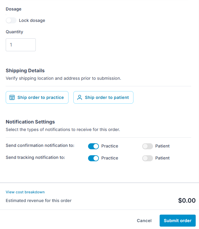Enable the Lock dosage switch
The image size is (199, 229).
click(11, 20)
